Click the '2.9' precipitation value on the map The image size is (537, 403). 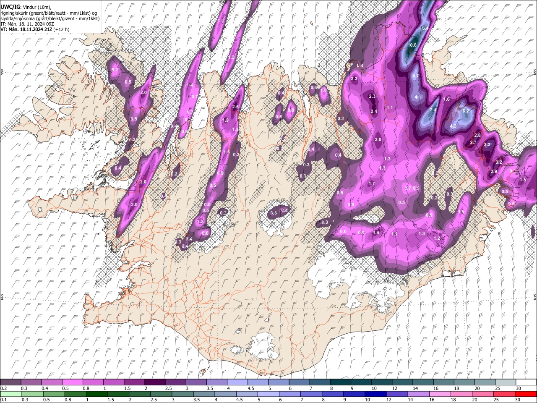pos(493,171)
